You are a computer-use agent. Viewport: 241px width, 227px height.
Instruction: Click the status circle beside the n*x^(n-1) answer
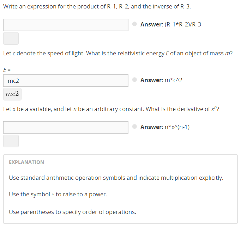(135, 127)
